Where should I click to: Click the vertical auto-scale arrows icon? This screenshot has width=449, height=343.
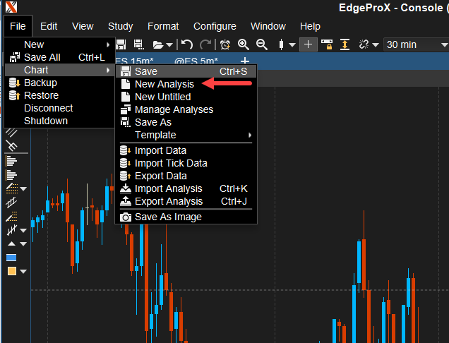[x=345, y=44]
